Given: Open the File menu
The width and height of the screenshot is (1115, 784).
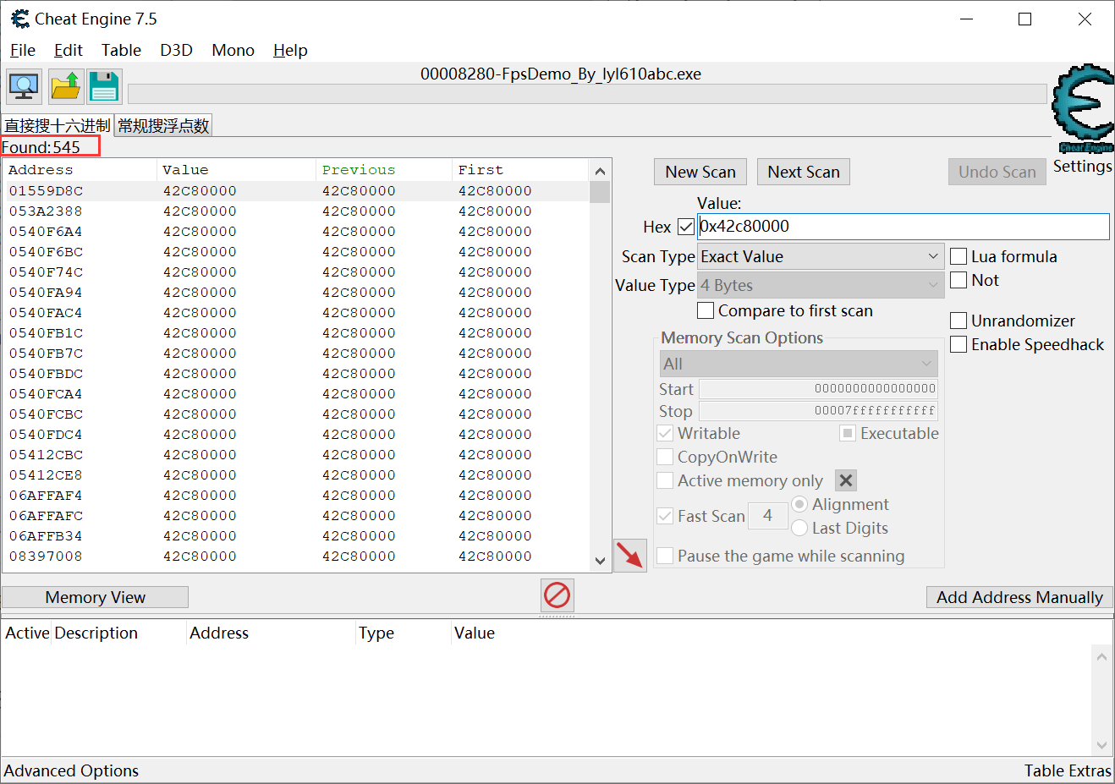Looking at the screenshot, I should (x=23, y=50).
